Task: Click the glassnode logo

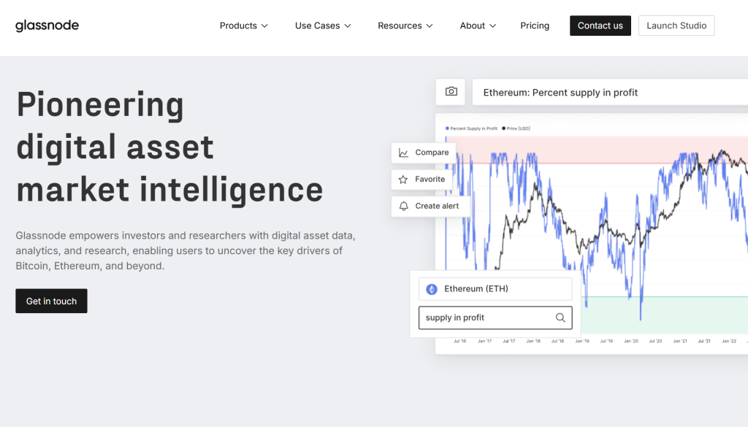Action: click(x=47, y=26)
